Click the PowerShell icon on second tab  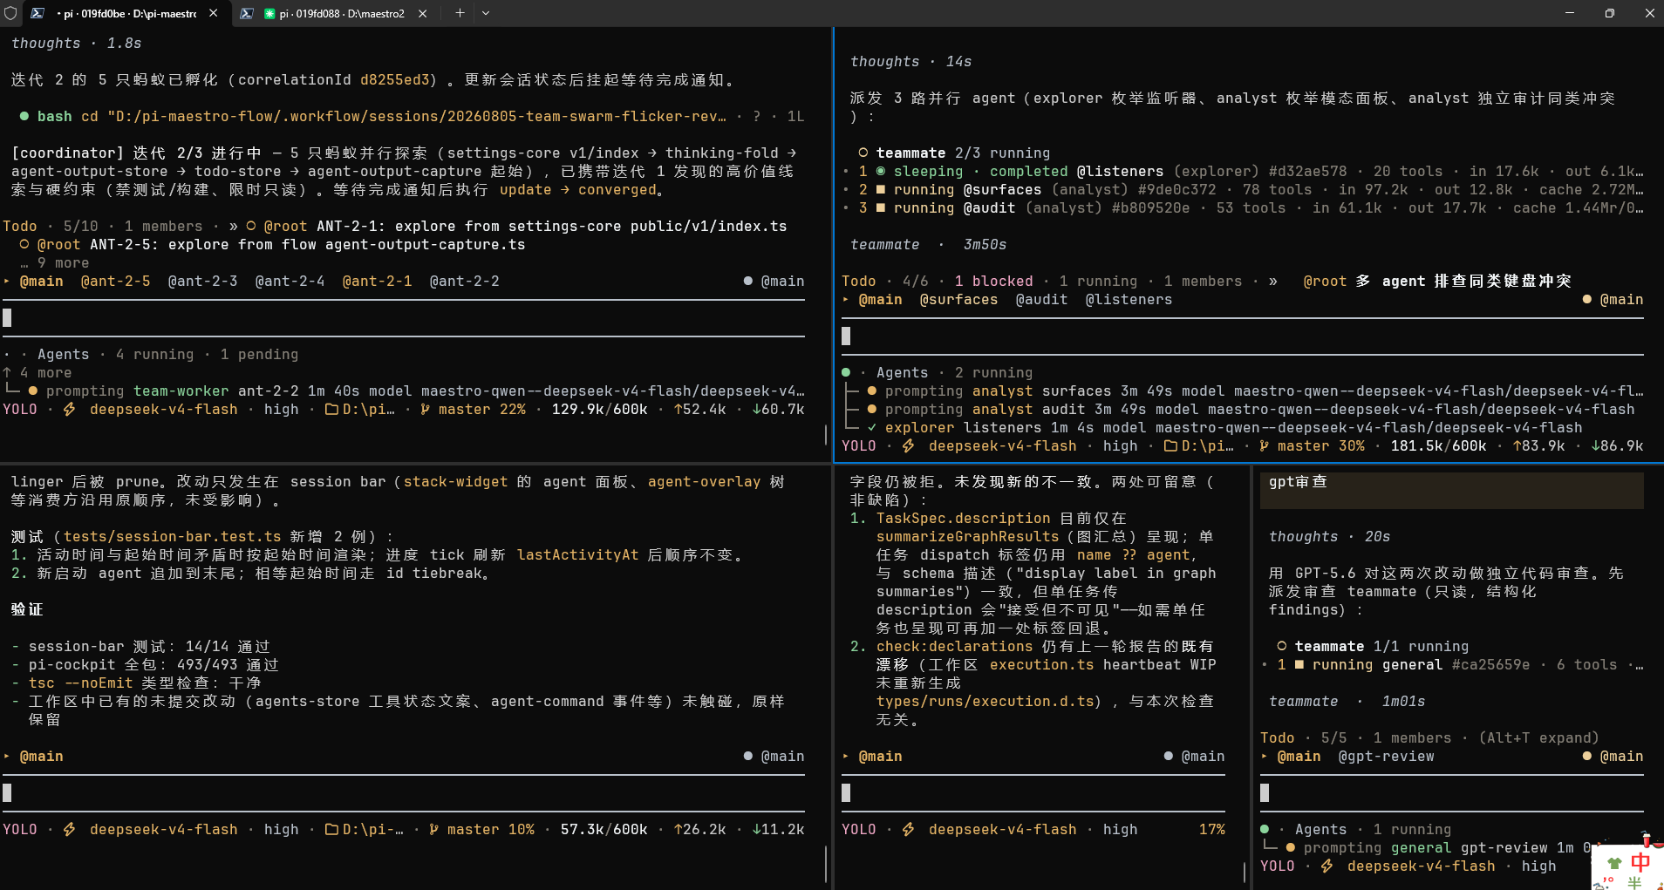pos(247,13)
